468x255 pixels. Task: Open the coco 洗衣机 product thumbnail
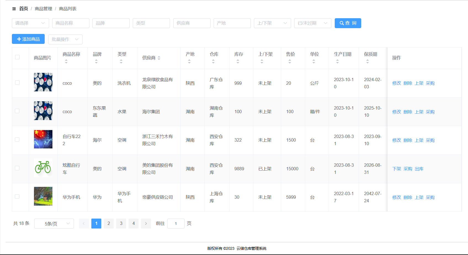pyautogui.click(x=43, y=82)
